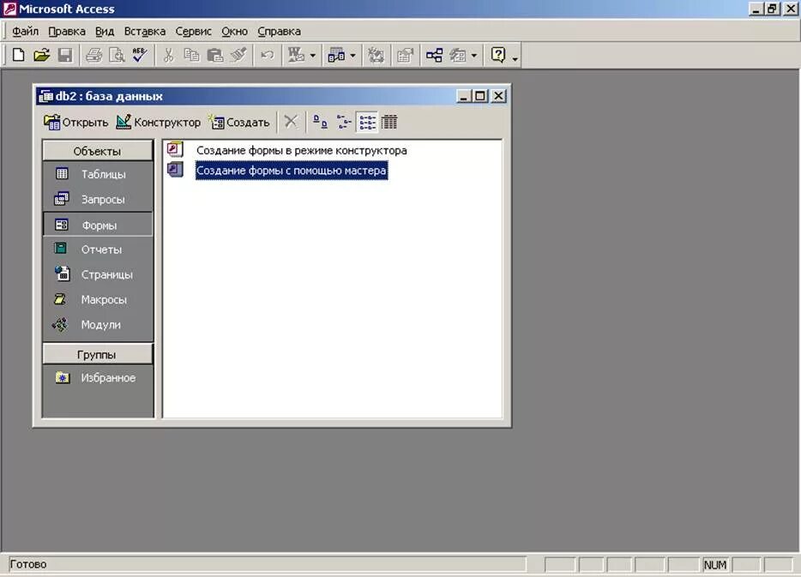Open the Окно menu

234,31
